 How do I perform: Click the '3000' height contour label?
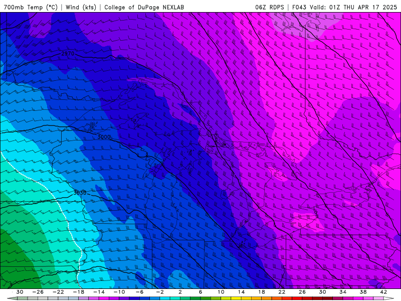click(104, 137)
